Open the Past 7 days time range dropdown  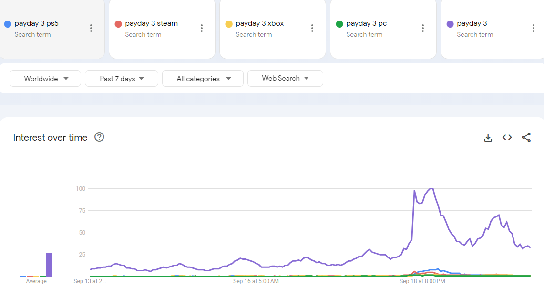click(x=122, y=78)
